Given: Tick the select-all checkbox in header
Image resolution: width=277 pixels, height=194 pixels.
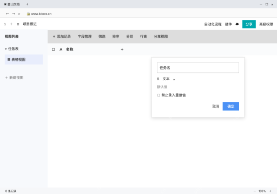Looking at the screenshot, I should pos(53,49).
